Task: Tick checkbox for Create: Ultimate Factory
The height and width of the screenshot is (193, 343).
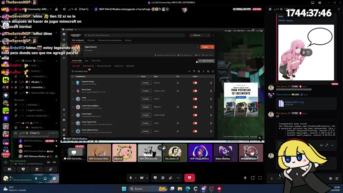Action: point(73,131)
